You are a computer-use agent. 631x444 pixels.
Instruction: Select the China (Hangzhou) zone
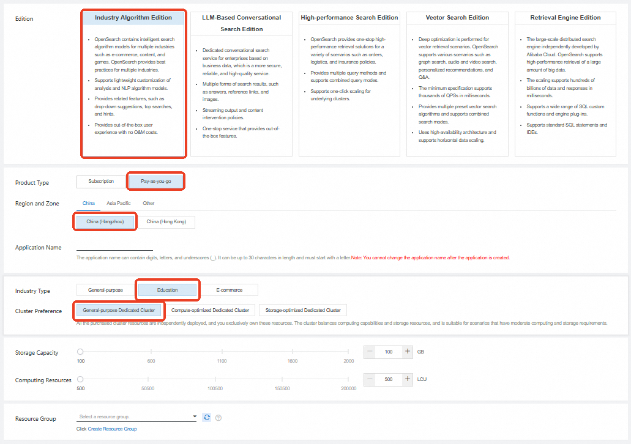[105, 221]
